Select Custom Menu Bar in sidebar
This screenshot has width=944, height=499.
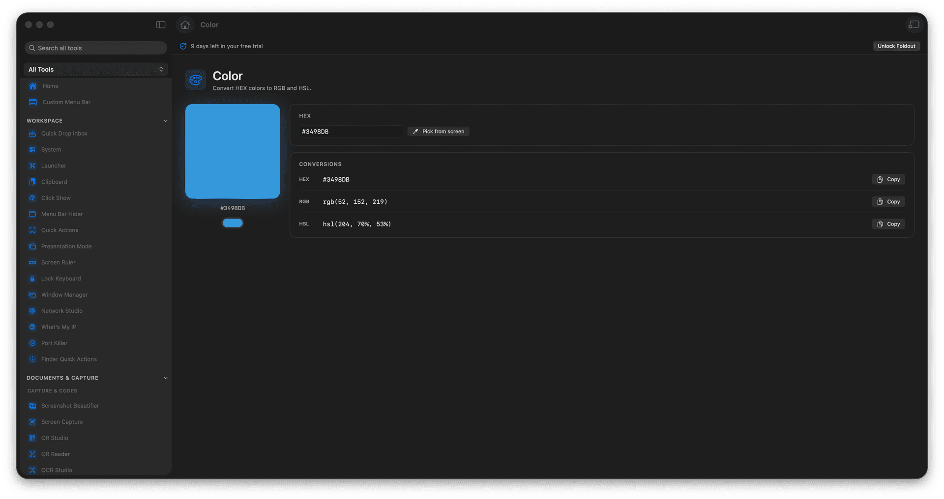click(x=96, y=102)
